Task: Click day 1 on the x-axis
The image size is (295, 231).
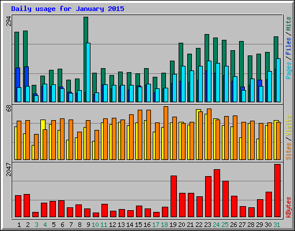Action: (x=19, y=225)
